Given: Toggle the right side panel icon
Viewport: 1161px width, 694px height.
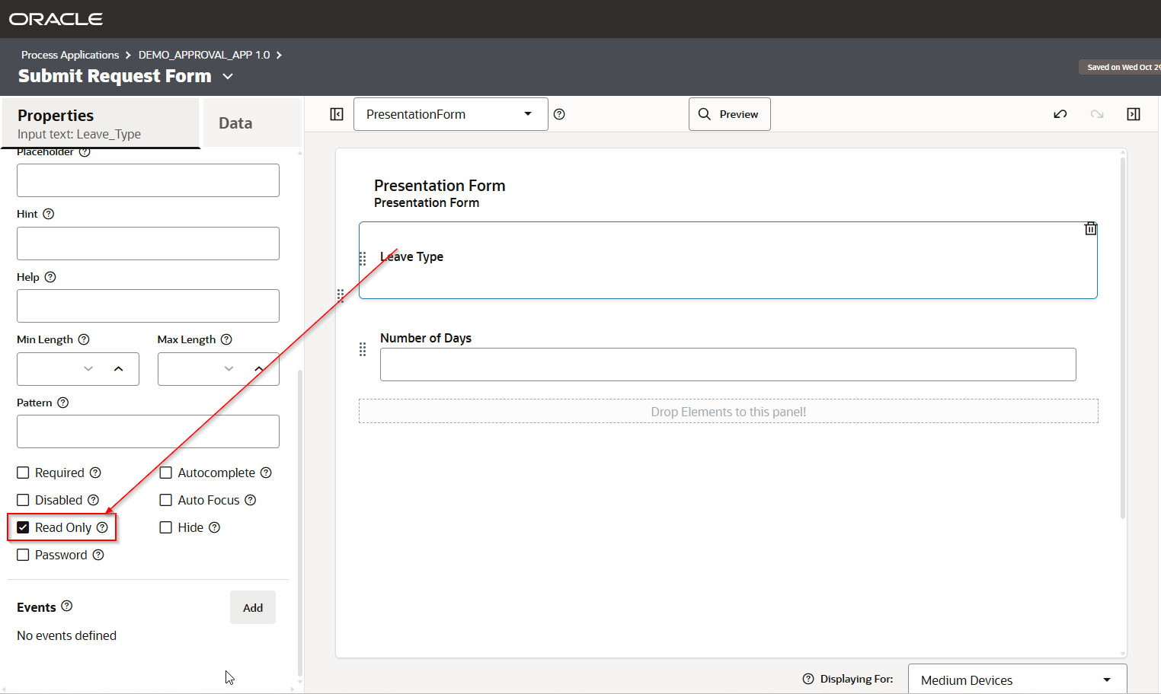Looking at the screenshot, I should pos(1133,114).
